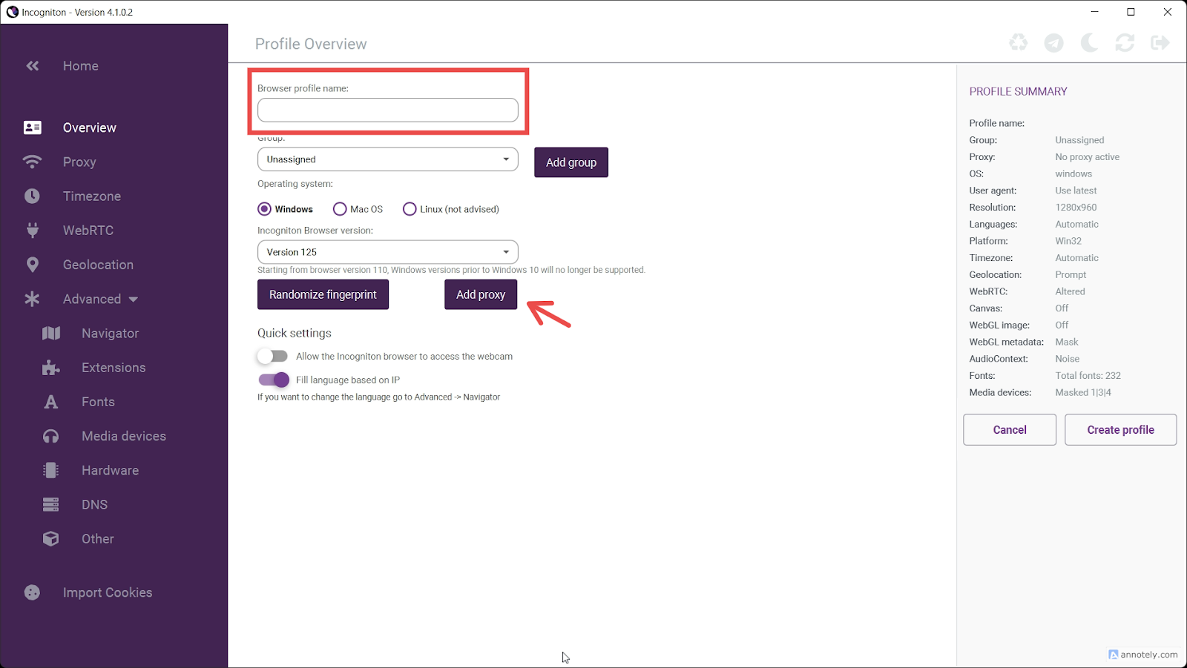Click the Extensions puzzle icon
The width and height of the screenshot is (1187, 668).
coord(51,368)
